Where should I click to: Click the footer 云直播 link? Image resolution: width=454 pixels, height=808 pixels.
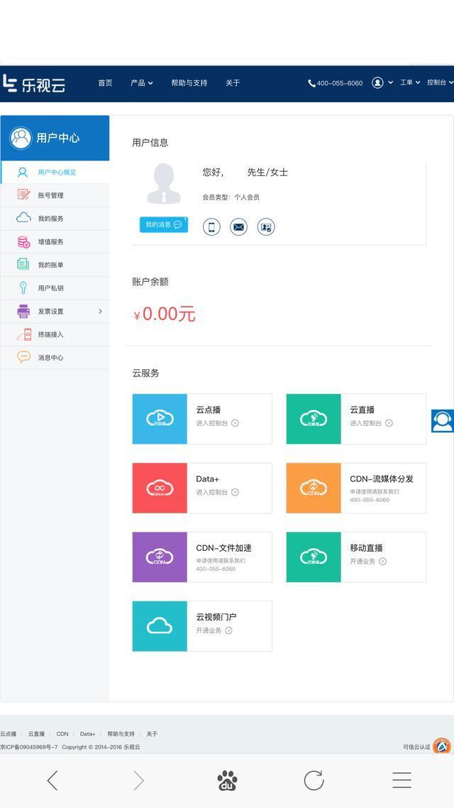pyautogui.click(x=36, y=733)
